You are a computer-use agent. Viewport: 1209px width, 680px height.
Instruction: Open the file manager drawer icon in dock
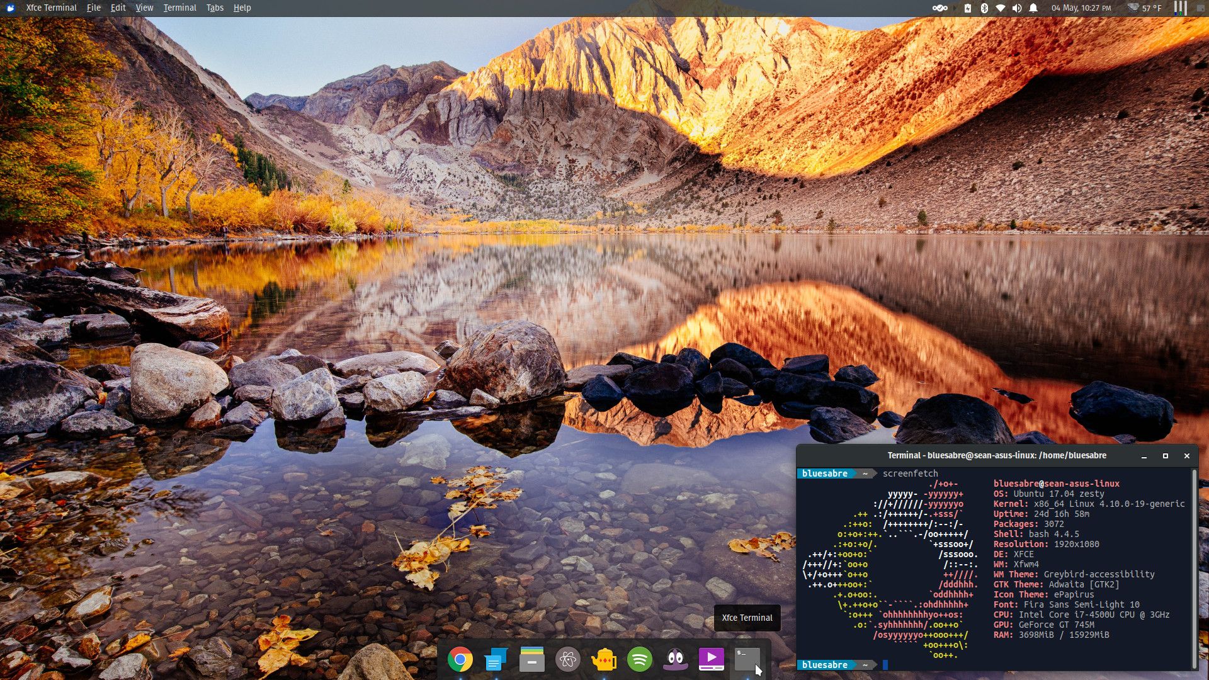[532, 659]
